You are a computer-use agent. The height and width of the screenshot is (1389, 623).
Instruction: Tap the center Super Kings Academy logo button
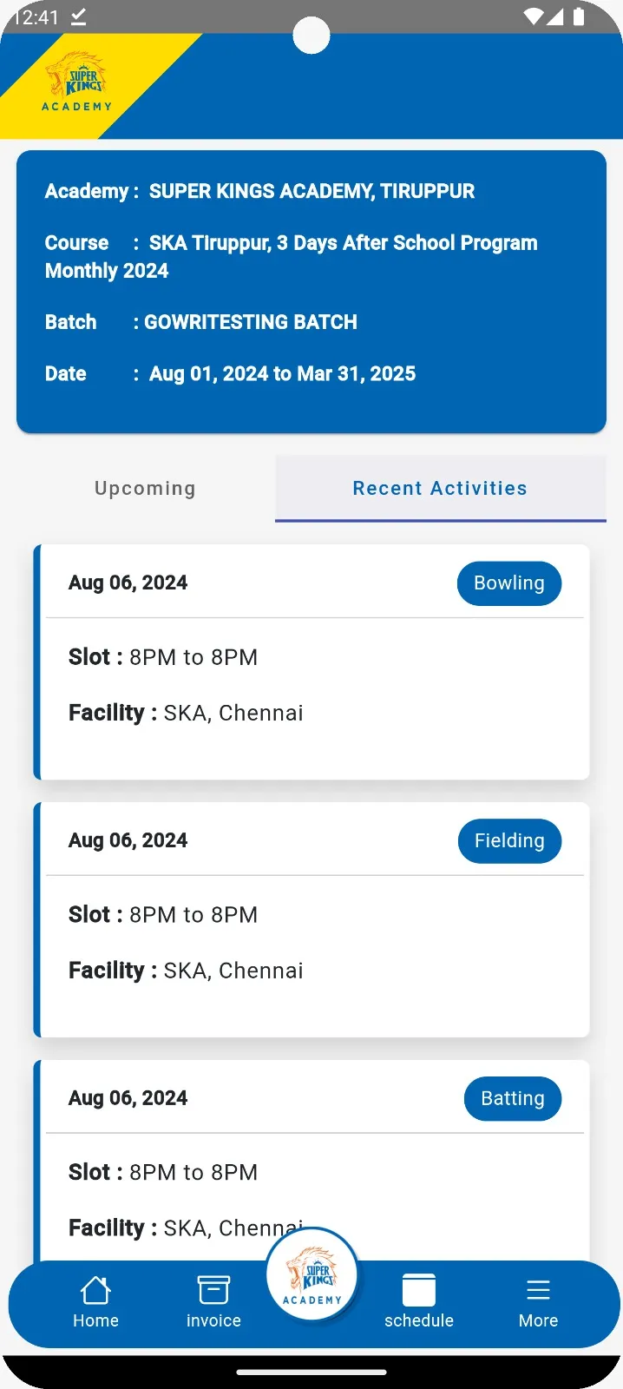[x=312, y=1274]
